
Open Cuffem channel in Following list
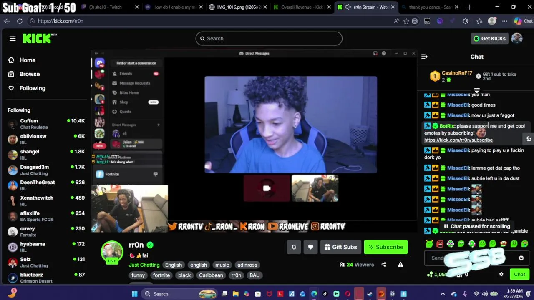click(x=46, y=124)
